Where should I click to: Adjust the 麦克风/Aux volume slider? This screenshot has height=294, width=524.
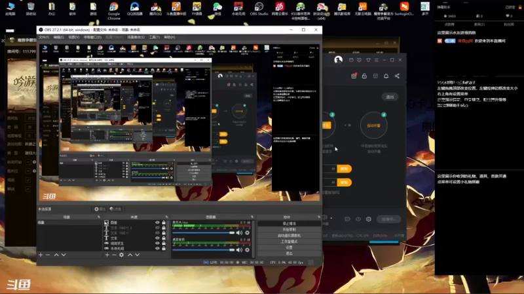203,233
